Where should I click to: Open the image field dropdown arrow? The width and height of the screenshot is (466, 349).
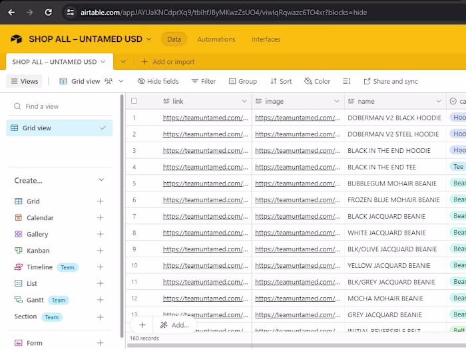[x=336, y=101]
